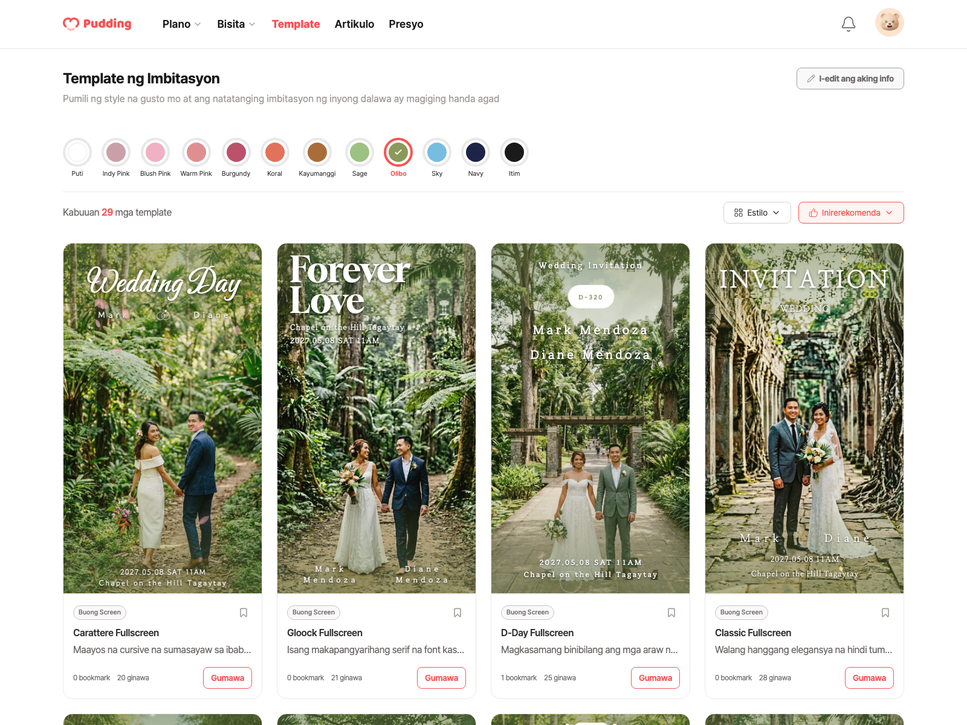Select the Warm Pink color swatch
Screen dimensions: 967x725
click(x=196, y=152)
